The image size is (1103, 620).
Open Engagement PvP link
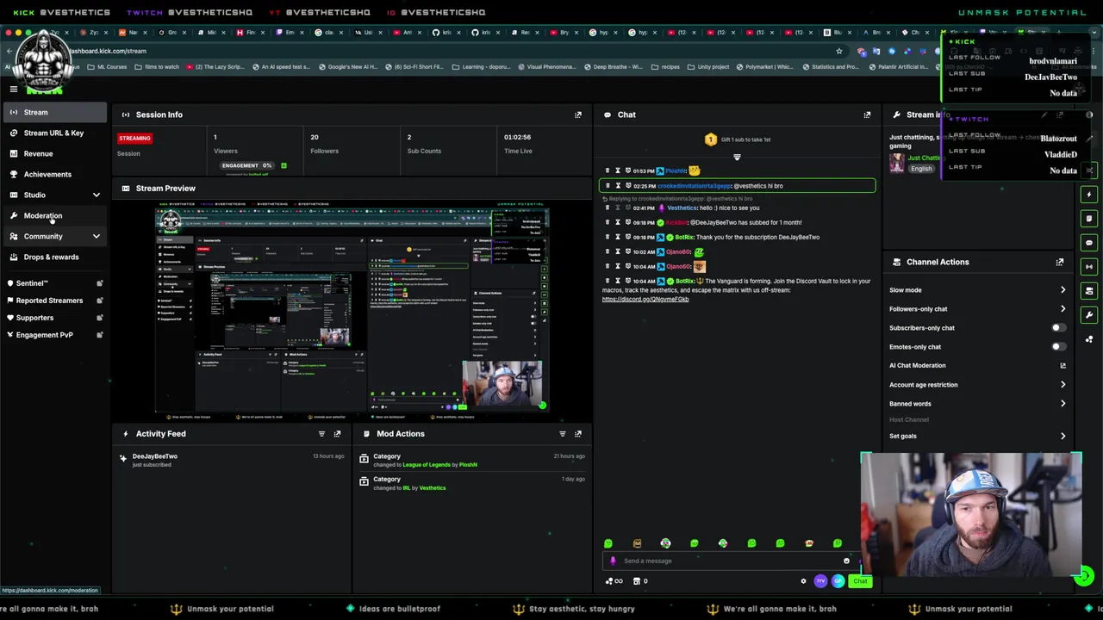point(55,335)
